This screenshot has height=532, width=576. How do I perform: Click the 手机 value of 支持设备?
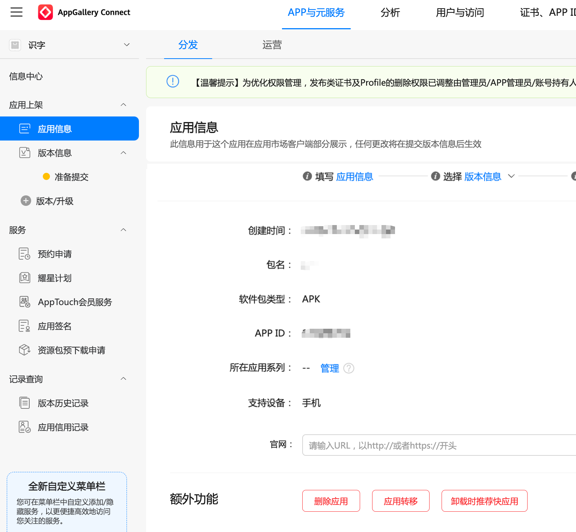[311, 403]
